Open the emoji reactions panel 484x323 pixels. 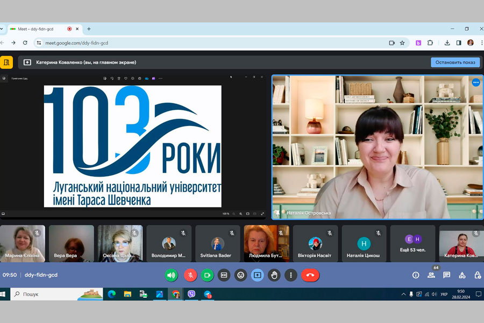click(x=241, y=275)
